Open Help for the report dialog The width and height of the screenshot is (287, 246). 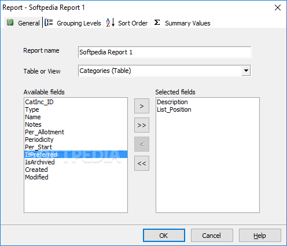point(260,236)
